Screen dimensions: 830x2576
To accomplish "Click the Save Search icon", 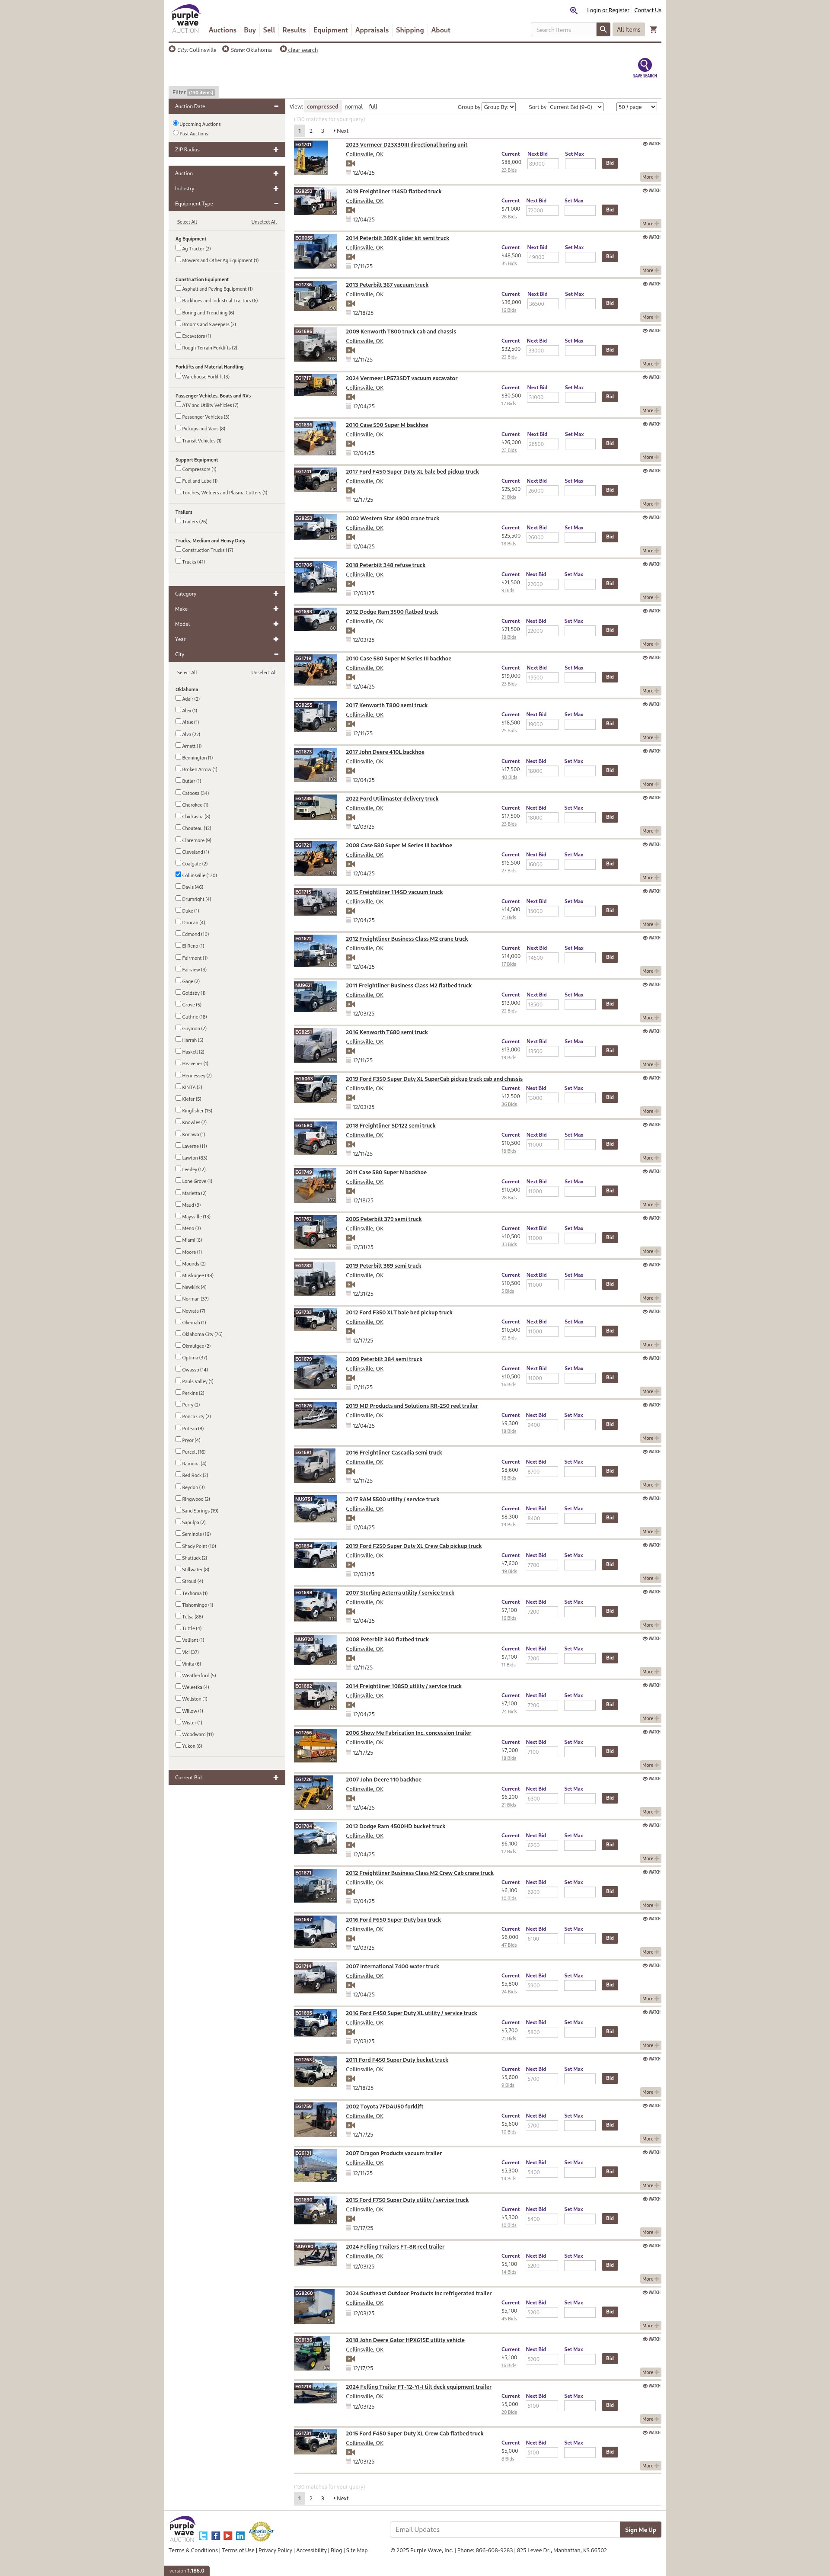I will point(645,67).
